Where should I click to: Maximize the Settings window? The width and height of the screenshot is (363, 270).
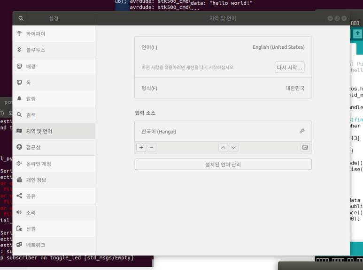tap(337, 18)
